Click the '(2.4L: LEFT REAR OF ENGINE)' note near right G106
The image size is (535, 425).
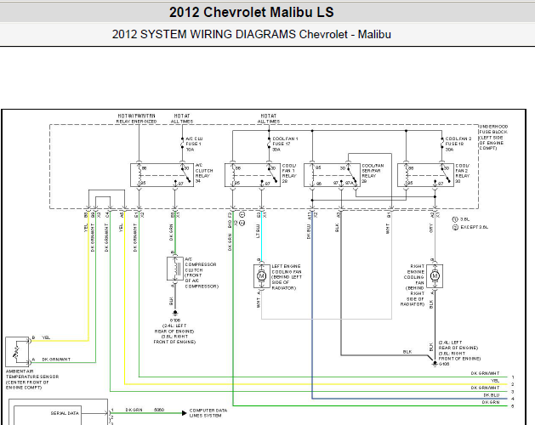point(458,345)
